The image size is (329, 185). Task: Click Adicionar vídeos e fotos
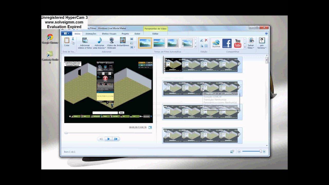85,43
